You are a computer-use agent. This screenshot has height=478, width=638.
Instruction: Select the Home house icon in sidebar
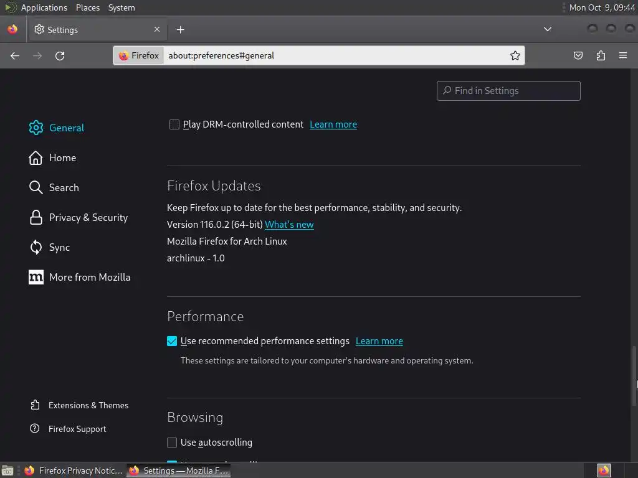(36, 157)
